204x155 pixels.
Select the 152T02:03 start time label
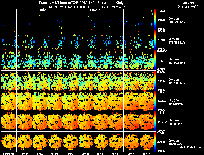click(x=9, y=154)
